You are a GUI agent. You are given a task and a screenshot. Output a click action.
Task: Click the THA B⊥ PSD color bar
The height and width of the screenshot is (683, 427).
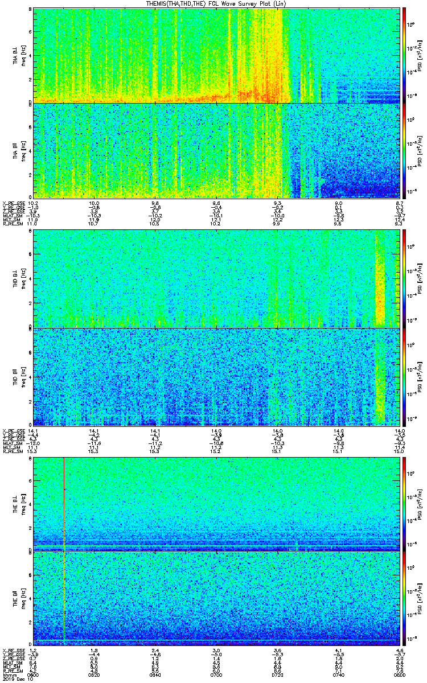tap(404, 55)
